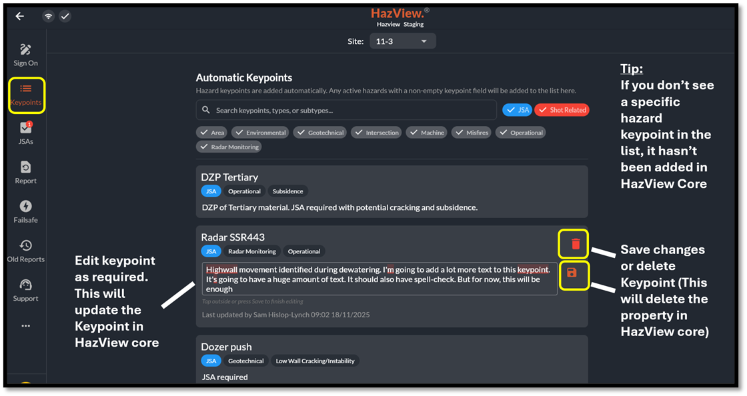Image resolution: width=747 pixels, height=396 pixels.
Task: Go to Old Reports in sidebar
Action: click(26, 250)
